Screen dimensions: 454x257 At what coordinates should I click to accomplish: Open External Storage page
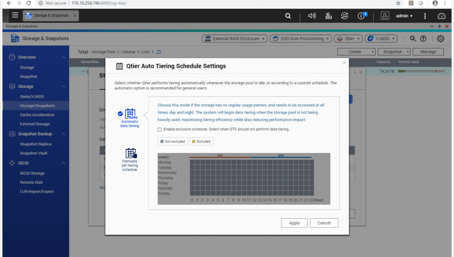[35, 124]
